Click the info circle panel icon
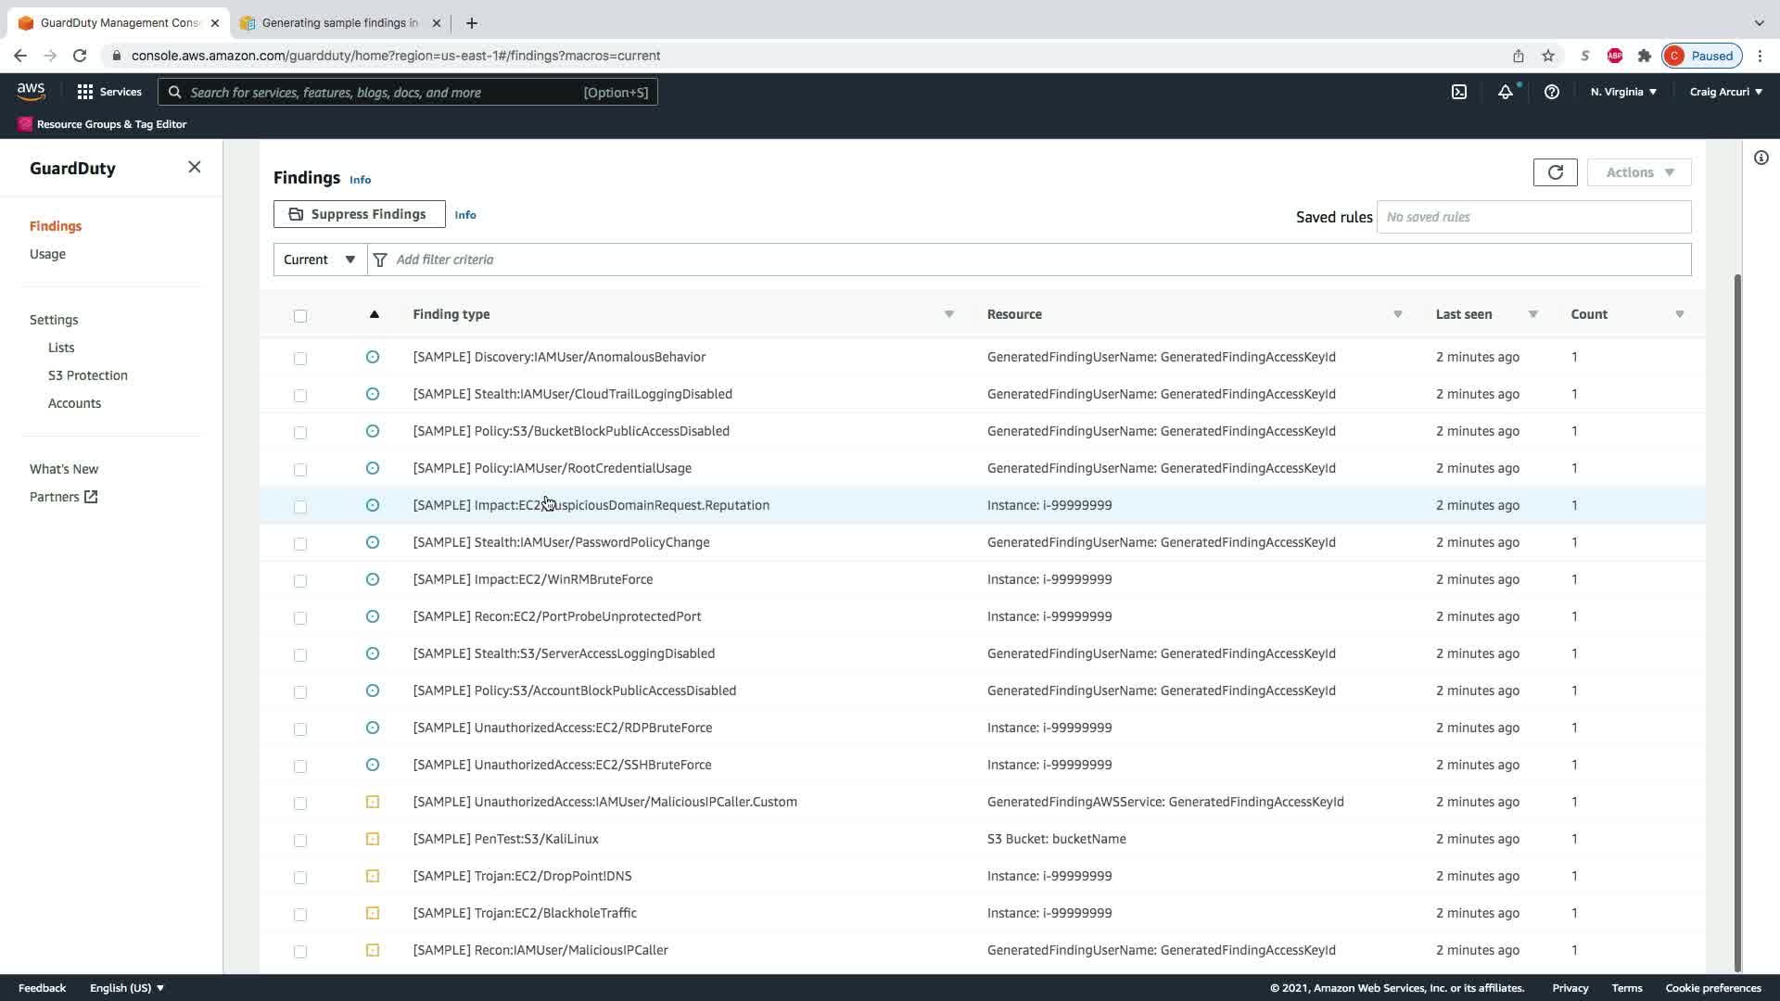Image resolution: width=1780 pixels, height=1001 pixels. point(1761,158)
